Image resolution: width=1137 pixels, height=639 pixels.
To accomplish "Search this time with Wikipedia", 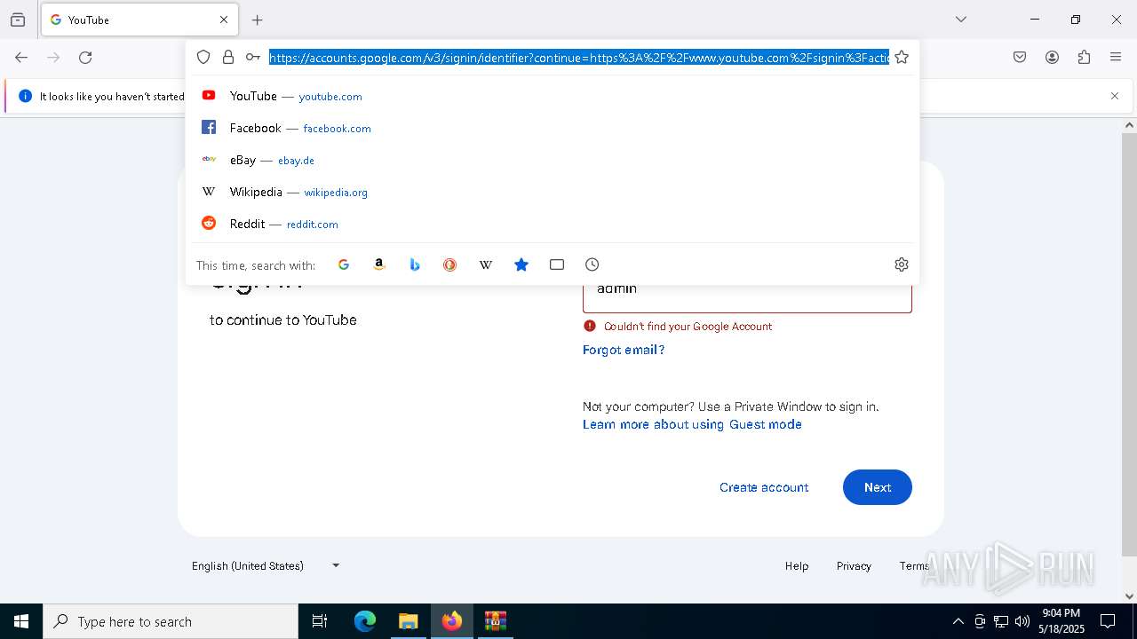I will [x=486, y=264].
